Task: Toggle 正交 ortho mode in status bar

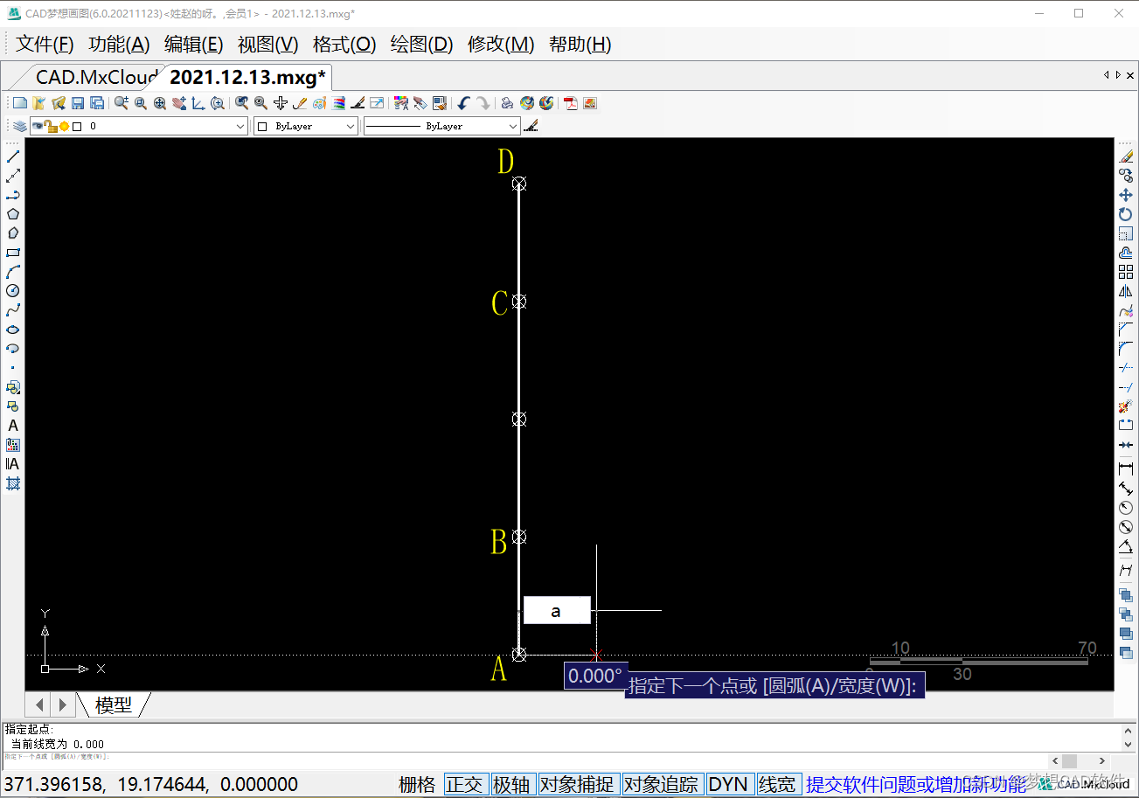Action: click(x=464, y=784)
